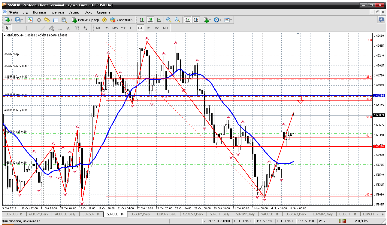Click the Periods clock icon

coord(216,20)
